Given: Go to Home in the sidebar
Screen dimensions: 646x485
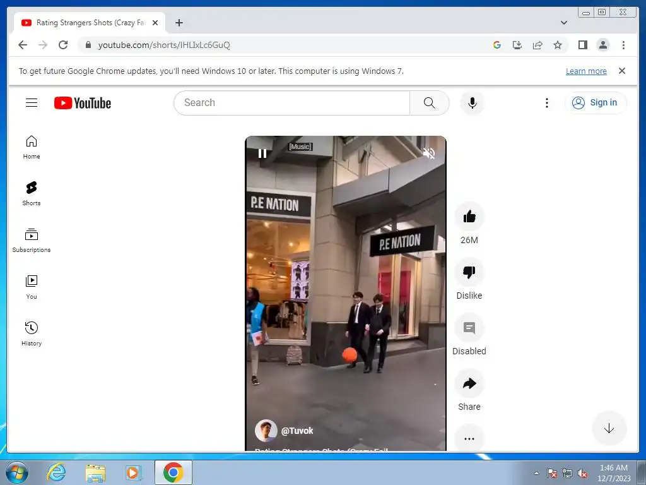Looking at the screenshot, I should pyautogui.click(x=32, y=147).
